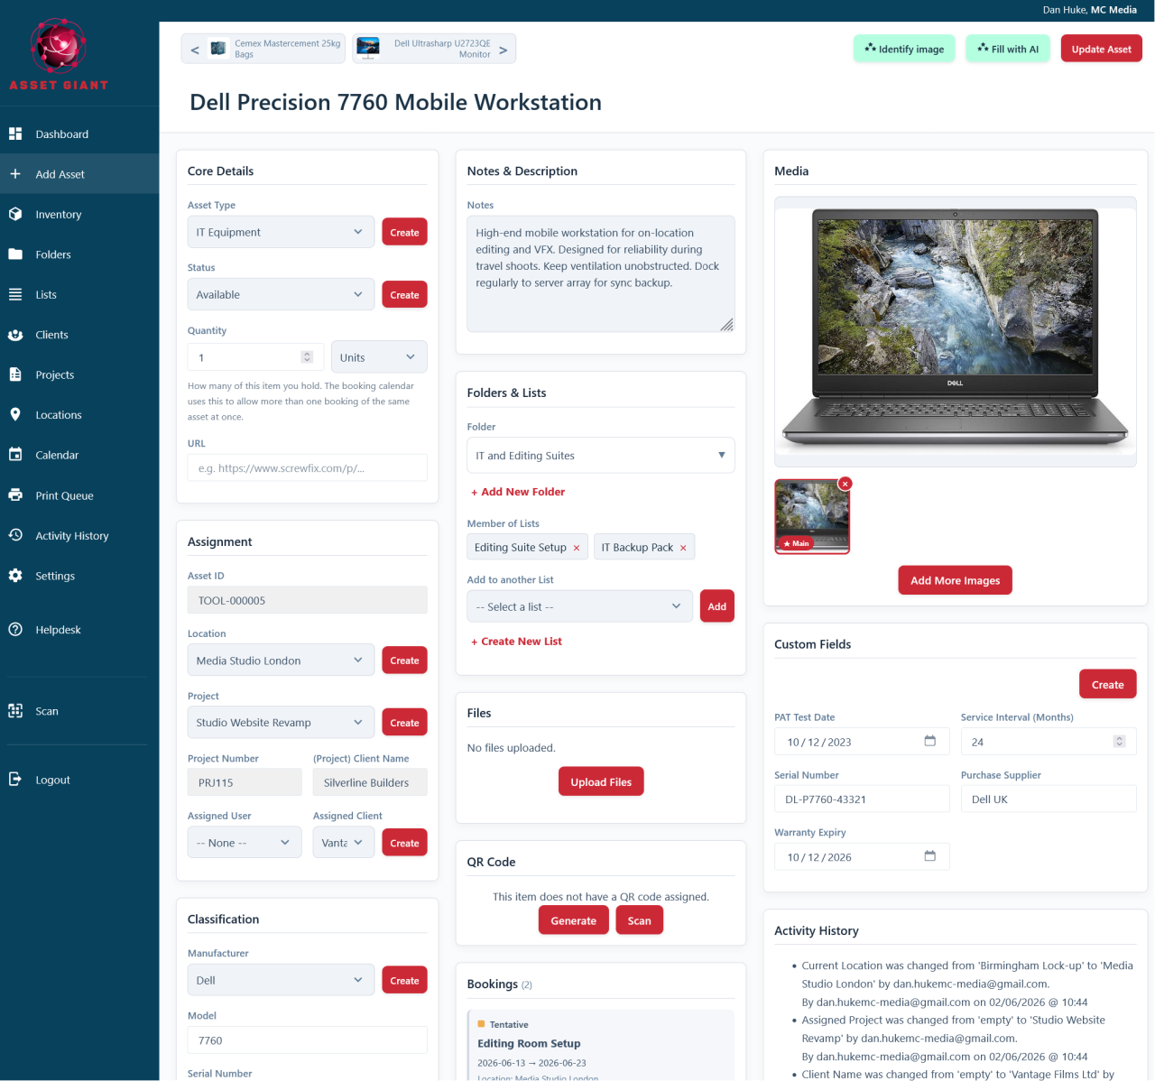Screen dimensions: 1155x1081
Task: Open Warranty Expiry calendar picker icon
Action: pos(929,856)
